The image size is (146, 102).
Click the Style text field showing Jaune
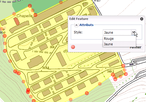pyautogui.click(x=117, y=33)
